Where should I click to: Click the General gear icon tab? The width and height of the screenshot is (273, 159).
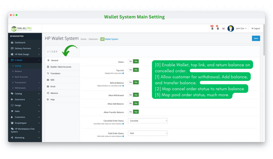(x=49, y=60)
